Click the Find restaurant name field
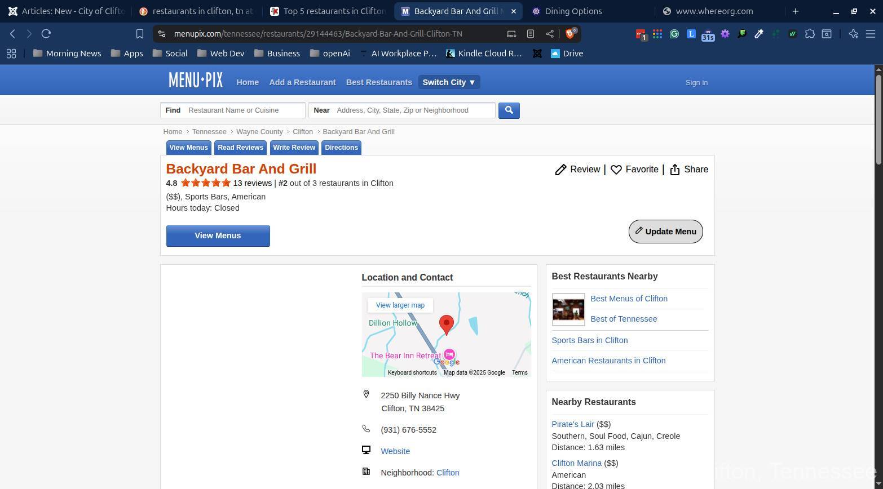883x489 pixels. (x=244, y=110)
